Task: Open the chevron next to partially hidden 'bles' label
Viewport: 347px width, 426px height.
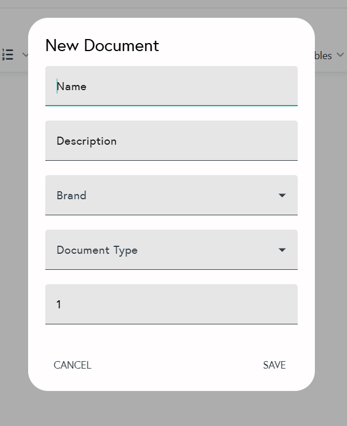Action: pos(340,55)
